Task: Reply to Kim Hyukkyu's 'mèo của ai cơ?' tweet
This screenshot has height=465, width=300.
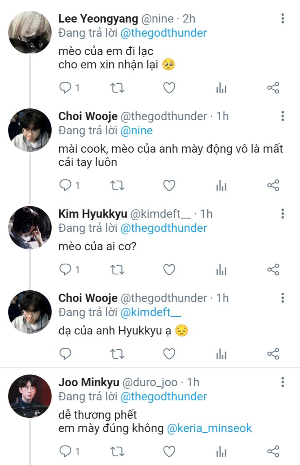Action: pyautogui.click(x=66, y=269)
